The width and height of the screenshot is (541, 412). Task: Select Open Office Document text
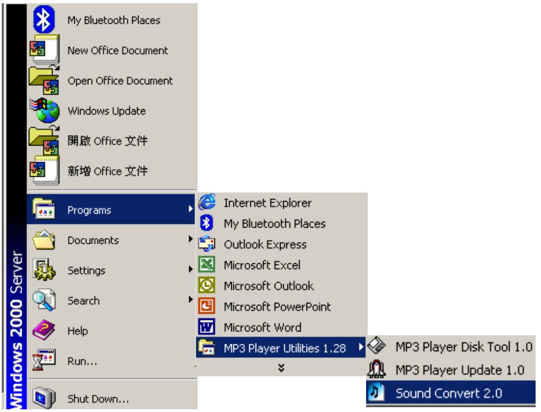[x=120, y=81]
